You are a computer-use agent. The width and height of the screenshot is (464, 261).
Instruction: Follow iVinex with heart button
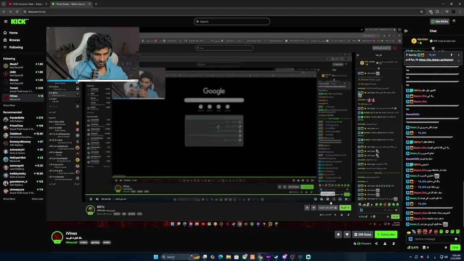(x=347, y=235)
